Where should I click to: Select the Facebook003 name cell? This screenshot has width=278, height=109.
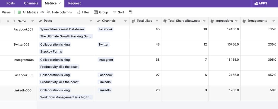point(23,75)
